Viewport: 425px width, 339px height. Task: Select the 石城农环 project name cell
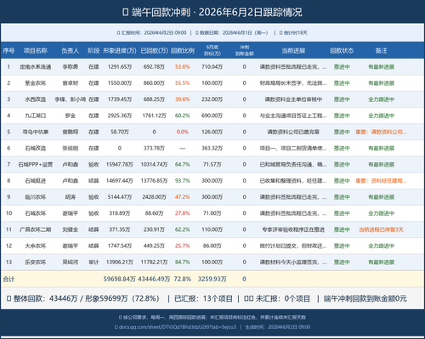coord(36,213)
